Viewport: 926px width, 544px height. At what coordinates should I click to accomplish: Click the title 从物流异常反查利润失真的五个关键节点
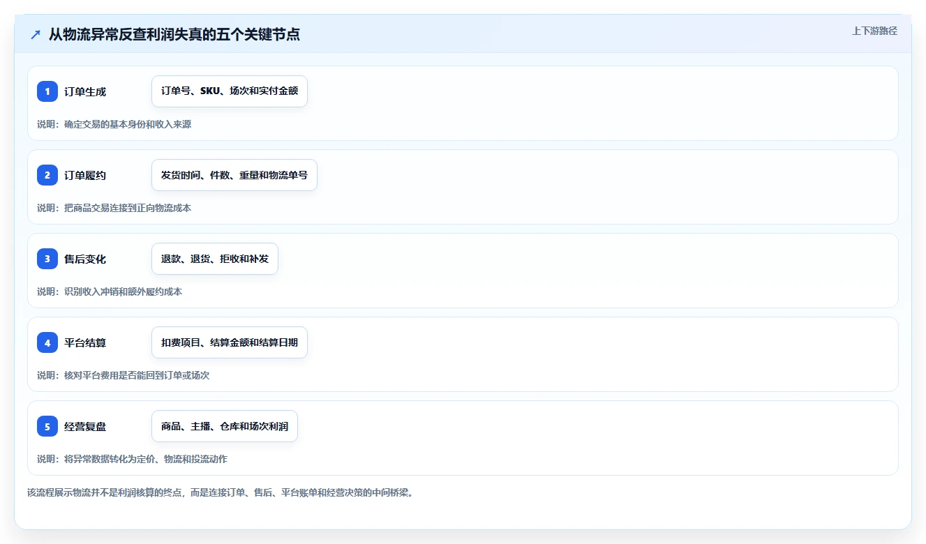[174, 34]
